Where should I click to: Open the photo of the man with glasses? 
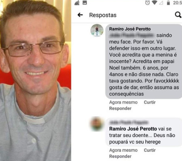(x=36, y=80)
